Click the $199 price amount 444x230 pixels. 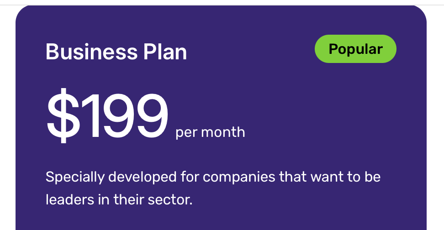[107, 117]
